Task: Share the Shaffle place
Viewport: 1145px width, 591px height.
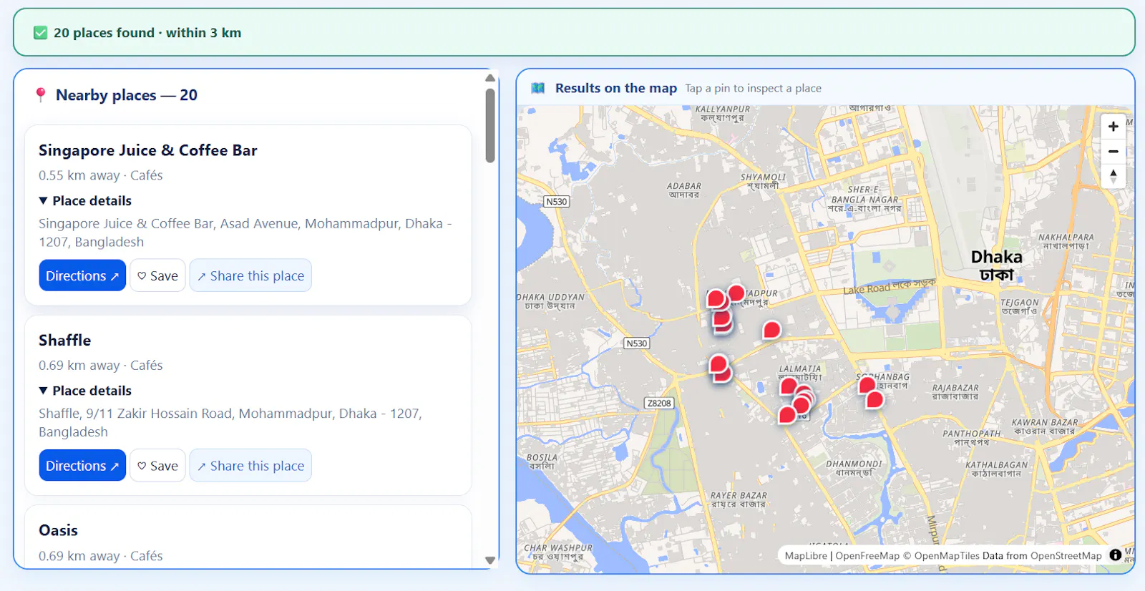Action: (250, 466)
